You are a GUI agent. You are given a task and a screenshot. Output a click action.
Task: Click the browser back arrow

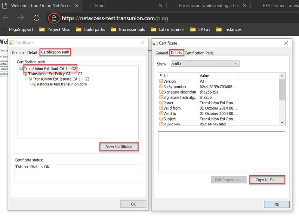(6, 18)
